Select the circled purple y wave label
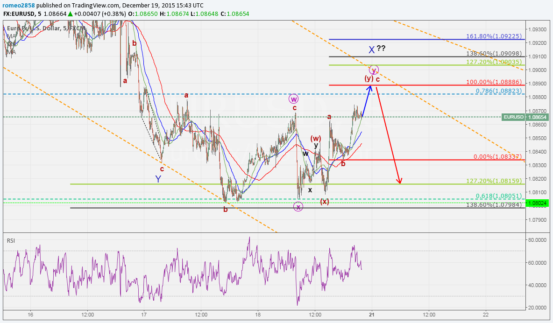The width and height of the screenshot is (553, 323). pos(374,70)
